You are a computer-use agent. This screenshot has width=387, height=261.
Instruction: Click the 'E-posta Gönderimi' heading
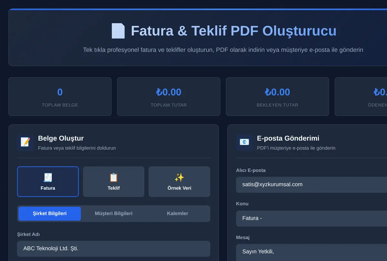click(x=288, y=138)
